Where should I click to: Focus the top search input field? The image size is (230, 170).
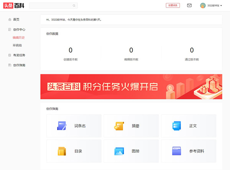(53, 6)
